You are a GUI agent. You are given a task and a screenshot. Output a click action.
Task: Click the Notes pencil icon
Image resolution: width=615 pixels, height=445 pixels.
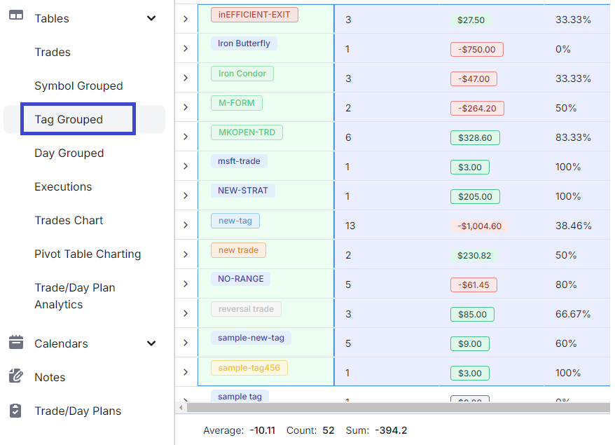point(16,376)
